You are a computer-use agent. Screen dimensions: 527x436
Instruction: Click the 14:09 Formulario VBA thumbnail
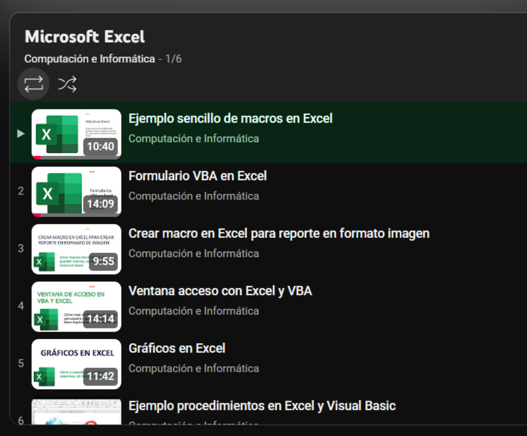click(76, 192)
